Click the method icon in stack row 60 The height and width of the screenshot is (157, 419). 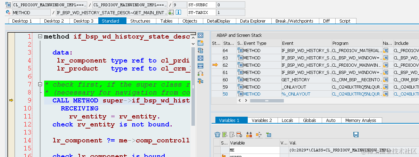pos(240,80)
